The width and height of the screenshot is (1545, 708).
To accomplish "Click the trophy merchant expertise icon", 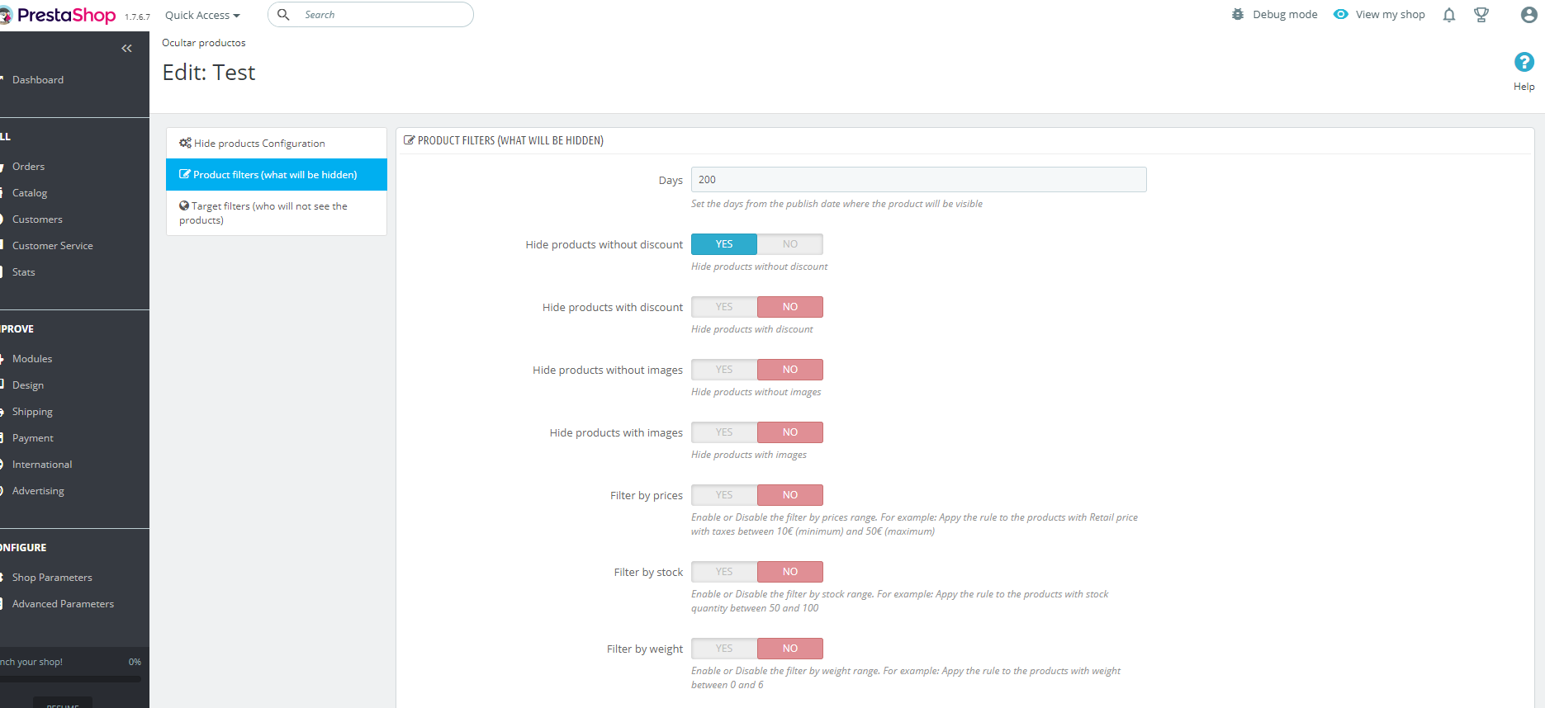I will [1481, 15].
